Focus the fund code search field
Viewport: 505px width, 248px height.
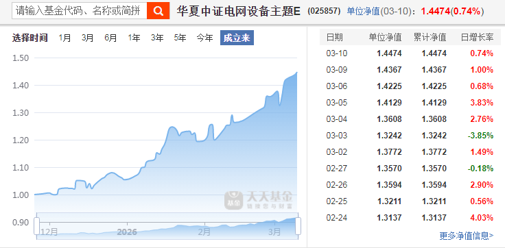tap(80, 11)
